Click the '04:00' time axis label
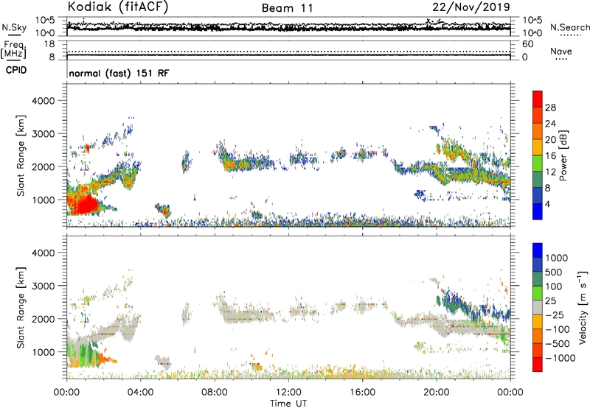Screen dimensions: 590x408 point(141,393)
